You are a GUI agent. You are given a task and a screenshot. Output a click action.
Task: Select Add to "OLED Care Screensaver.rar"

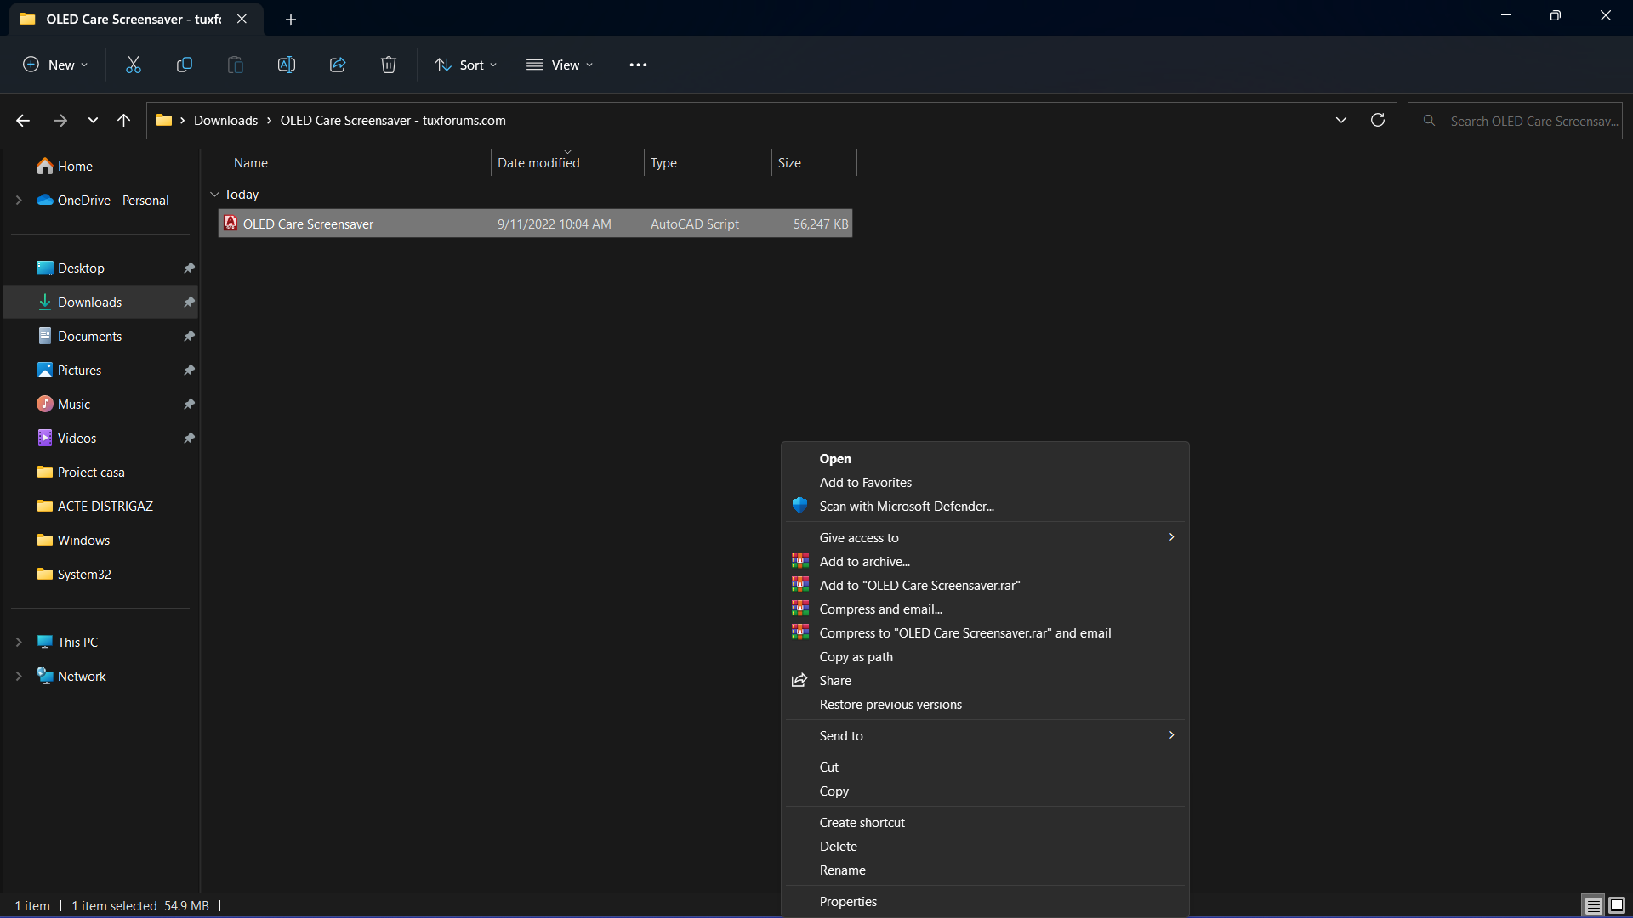(985, 585)
